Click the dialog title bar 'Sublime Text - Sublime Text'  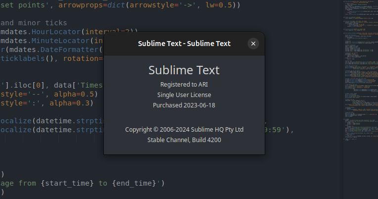pos(184,44)
